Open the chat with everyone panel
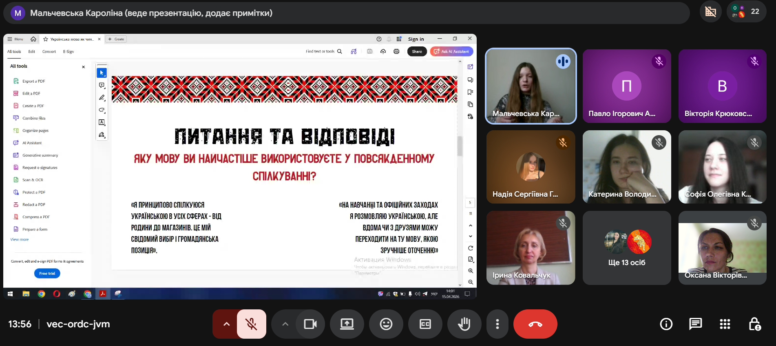This screenshot has width=776, height=346. (695, 324)
